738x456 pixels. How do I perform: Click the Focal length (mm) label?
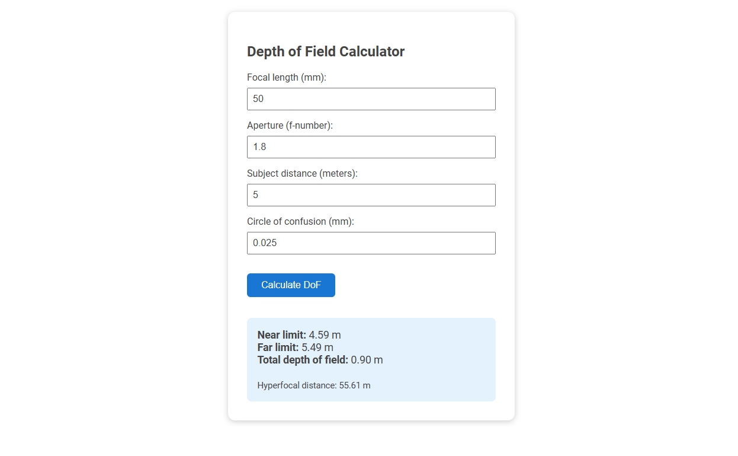pos(286,77)
